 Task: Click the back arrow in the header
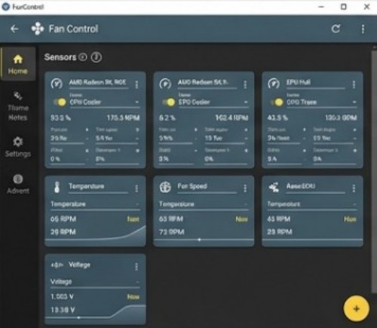tap(14, 29)
